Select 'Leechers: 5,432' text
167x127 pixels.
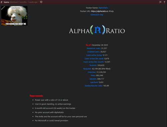(97, 82)
